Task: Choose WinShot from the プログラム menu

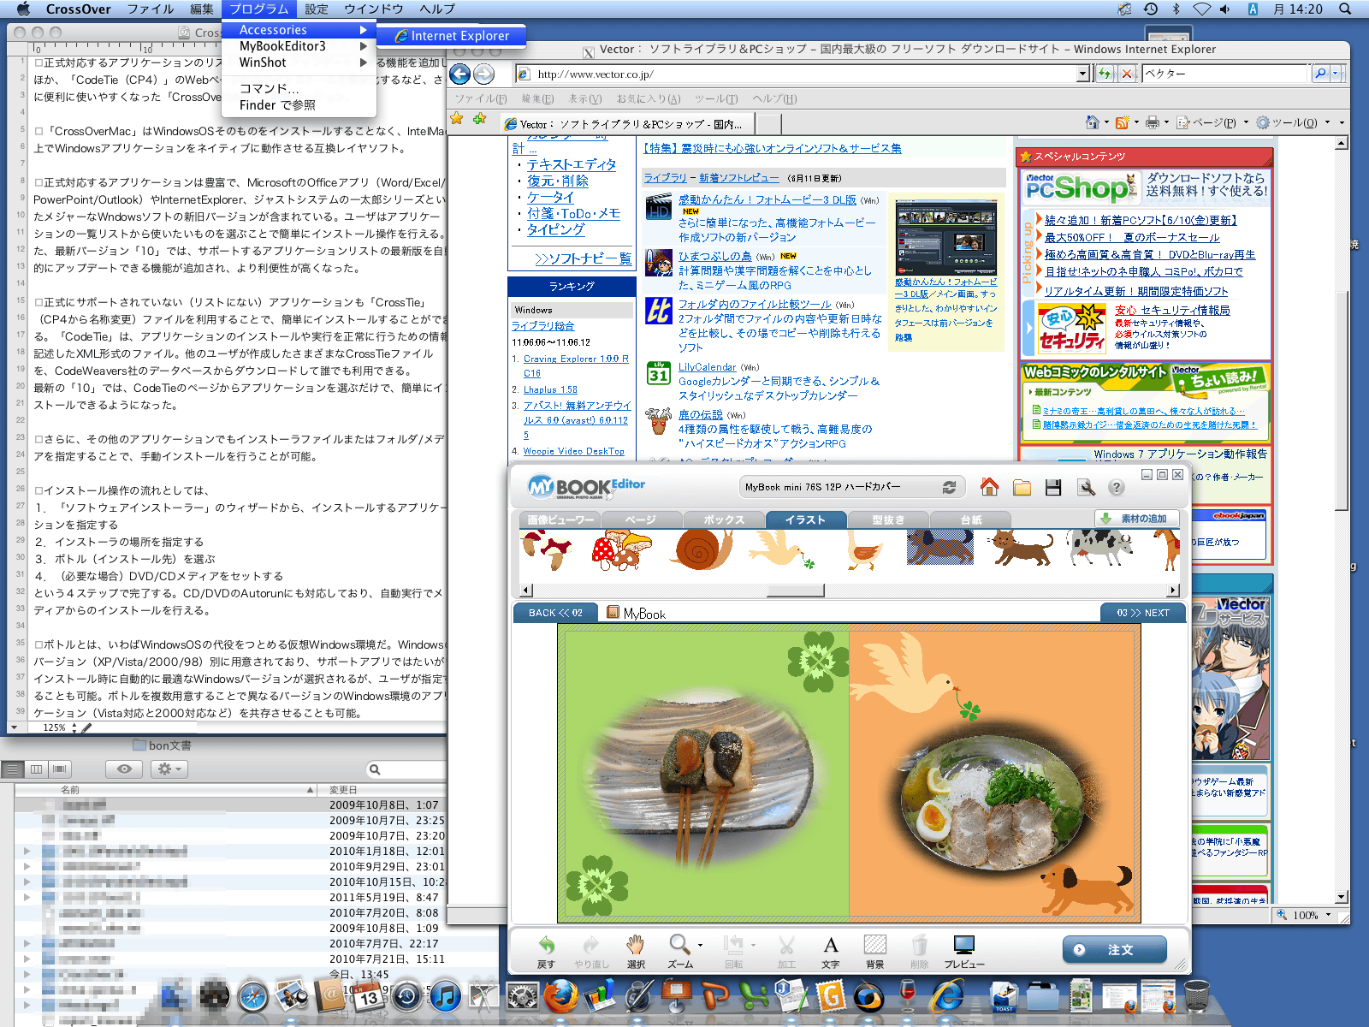Action: coord(299,62)
